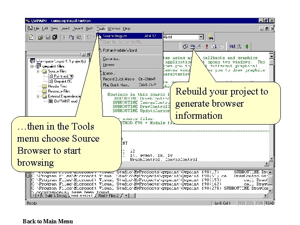Switch to the Build output tab

48,195
